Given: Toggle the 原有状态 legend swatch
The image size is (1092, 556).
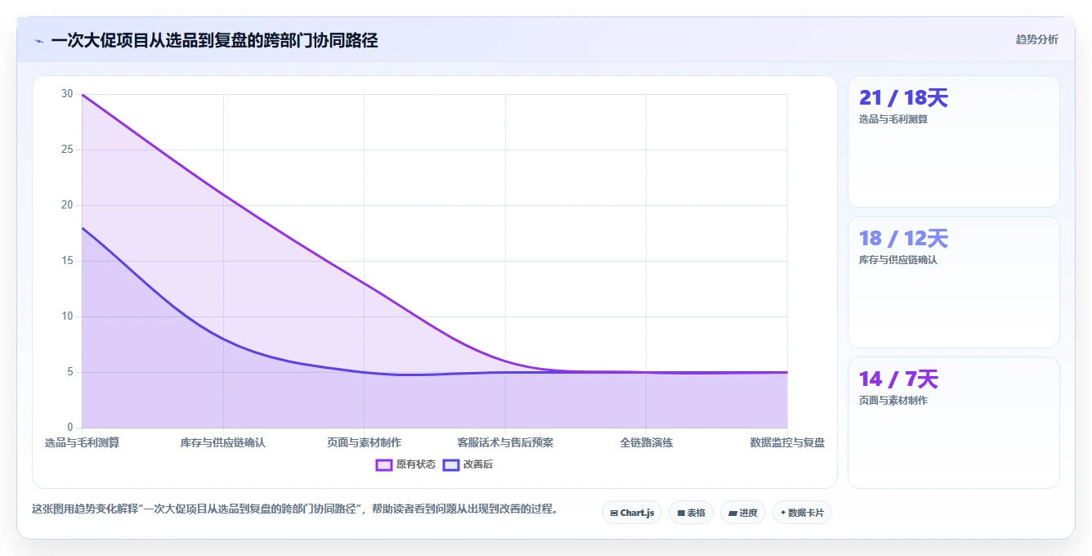Looking at the screenshot, I should pyautogui.click(x=384, y=464).
